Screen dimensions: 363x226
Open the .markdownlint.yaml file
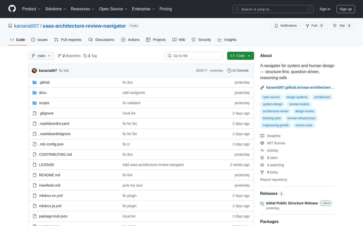coord(54,124)
